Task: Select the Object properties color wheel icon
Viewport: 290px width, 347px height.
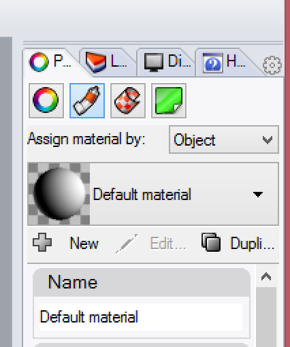Action: (46, 101)
